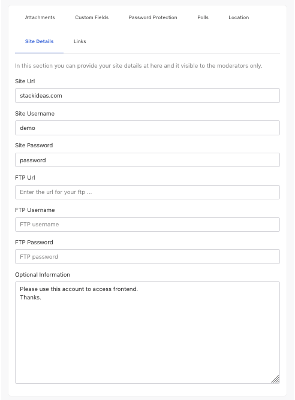This screenshot has width=295, height=400.
Task: Open the Password Protection tab
Action: 153,17
